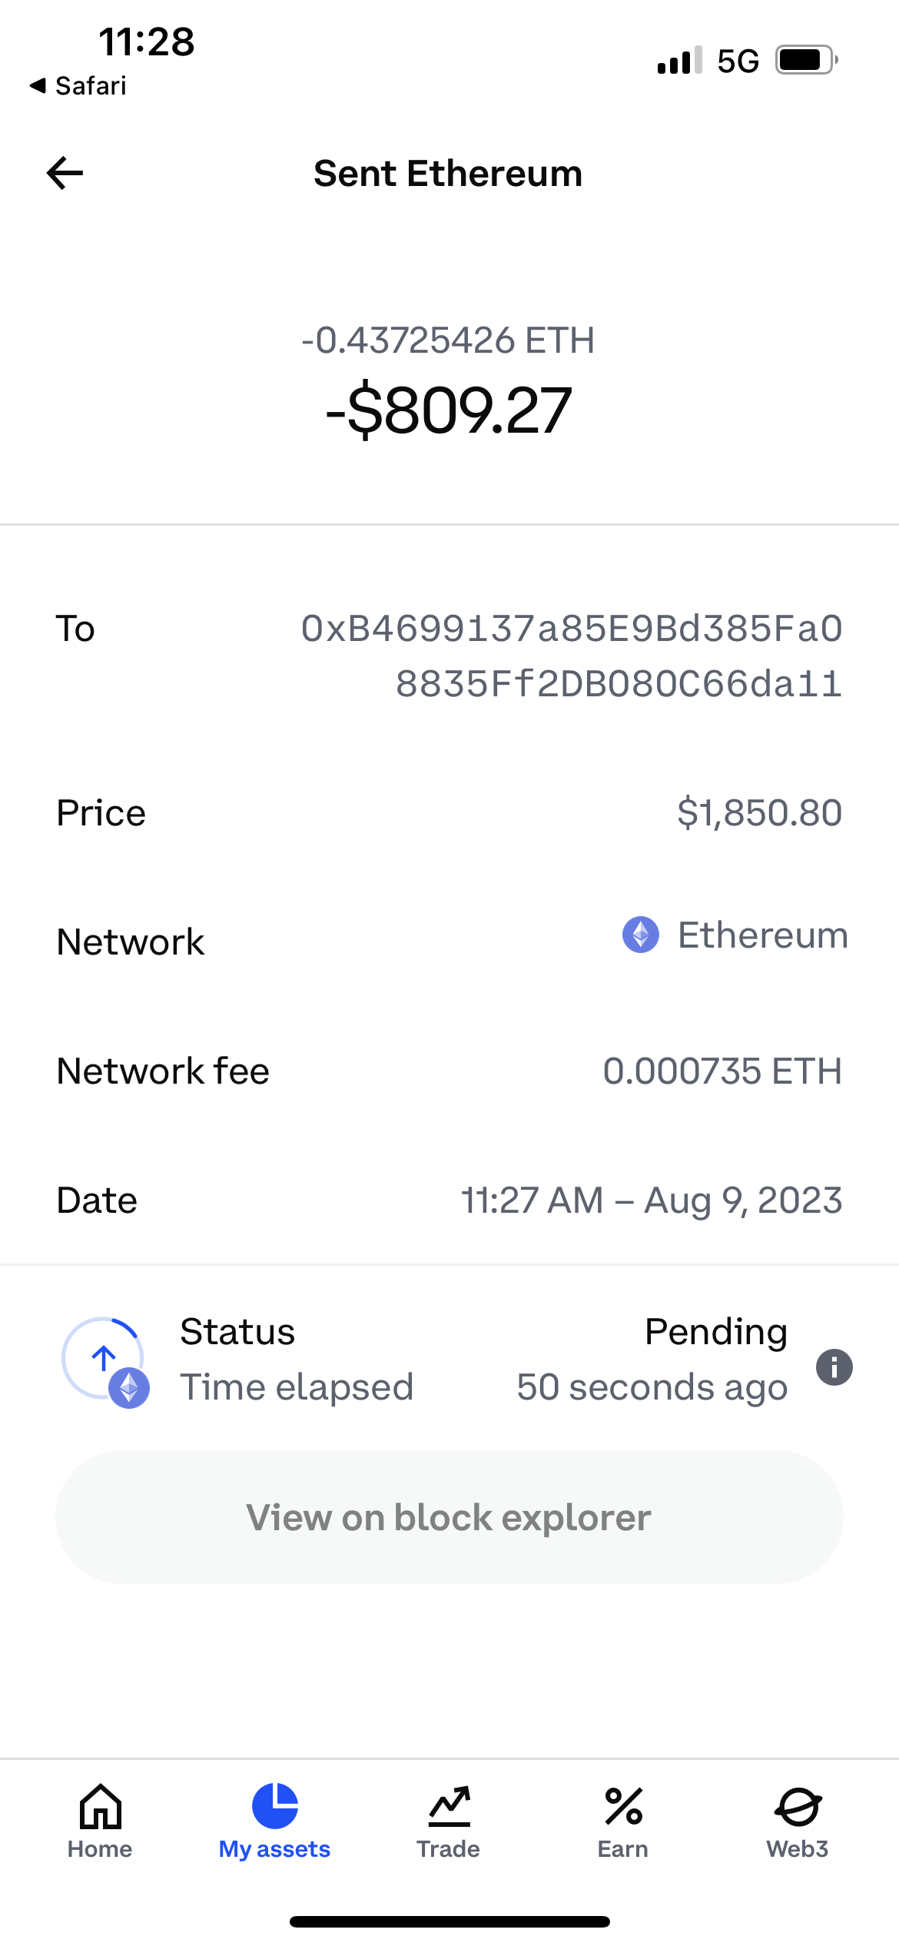Tap the 11:28 status bar clock
The width and height of the screenshot is (899, 1946).
pyautogui.click(x=147, y=42)
